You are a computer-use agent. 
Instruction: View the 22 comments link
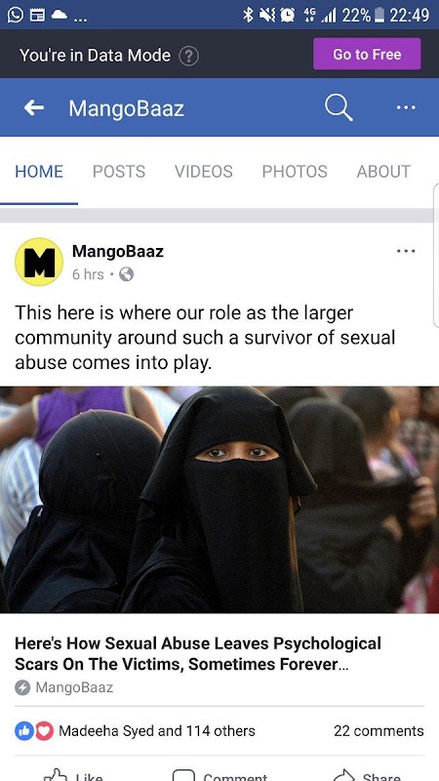[379, 730]
